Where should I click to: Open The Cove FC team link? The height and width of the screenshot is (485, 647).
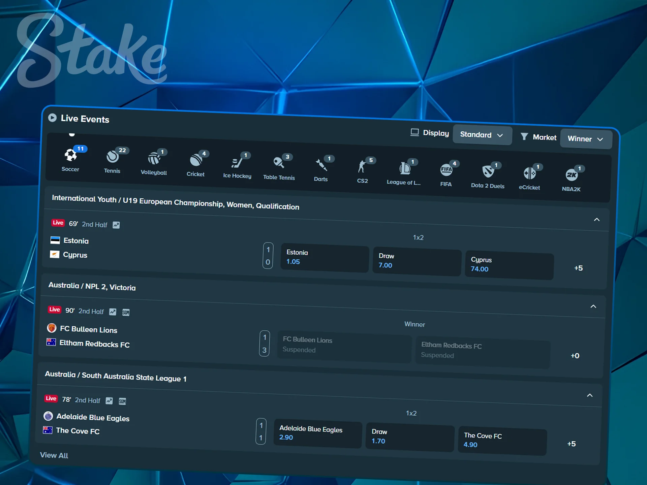78,431
